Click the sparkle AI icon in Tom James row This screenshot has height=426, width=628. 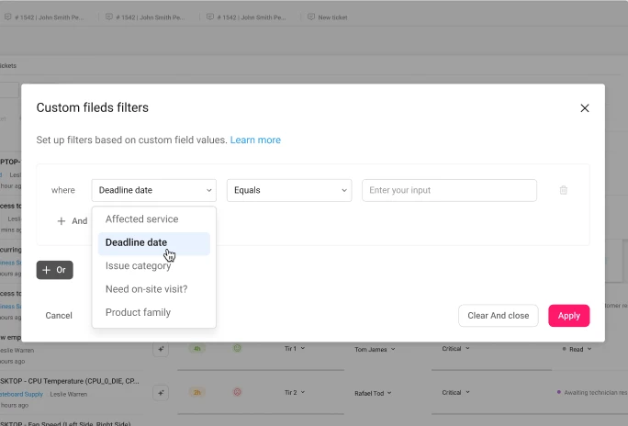click(161, 349)
